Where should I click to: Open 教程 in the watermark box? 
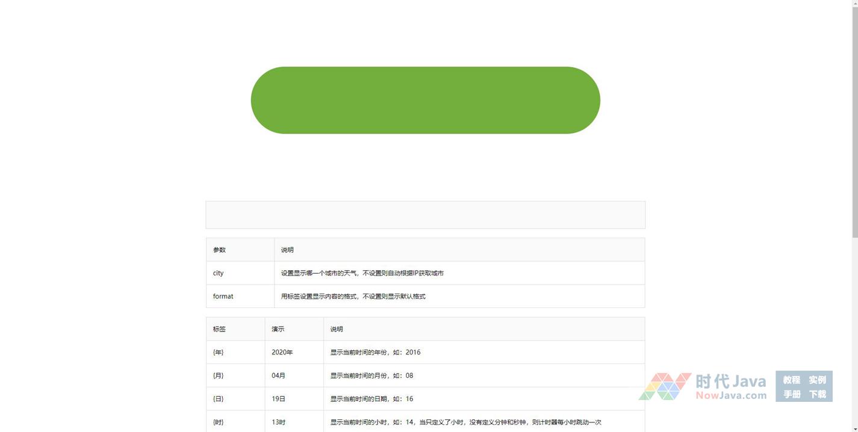click(x=791, y=380)
